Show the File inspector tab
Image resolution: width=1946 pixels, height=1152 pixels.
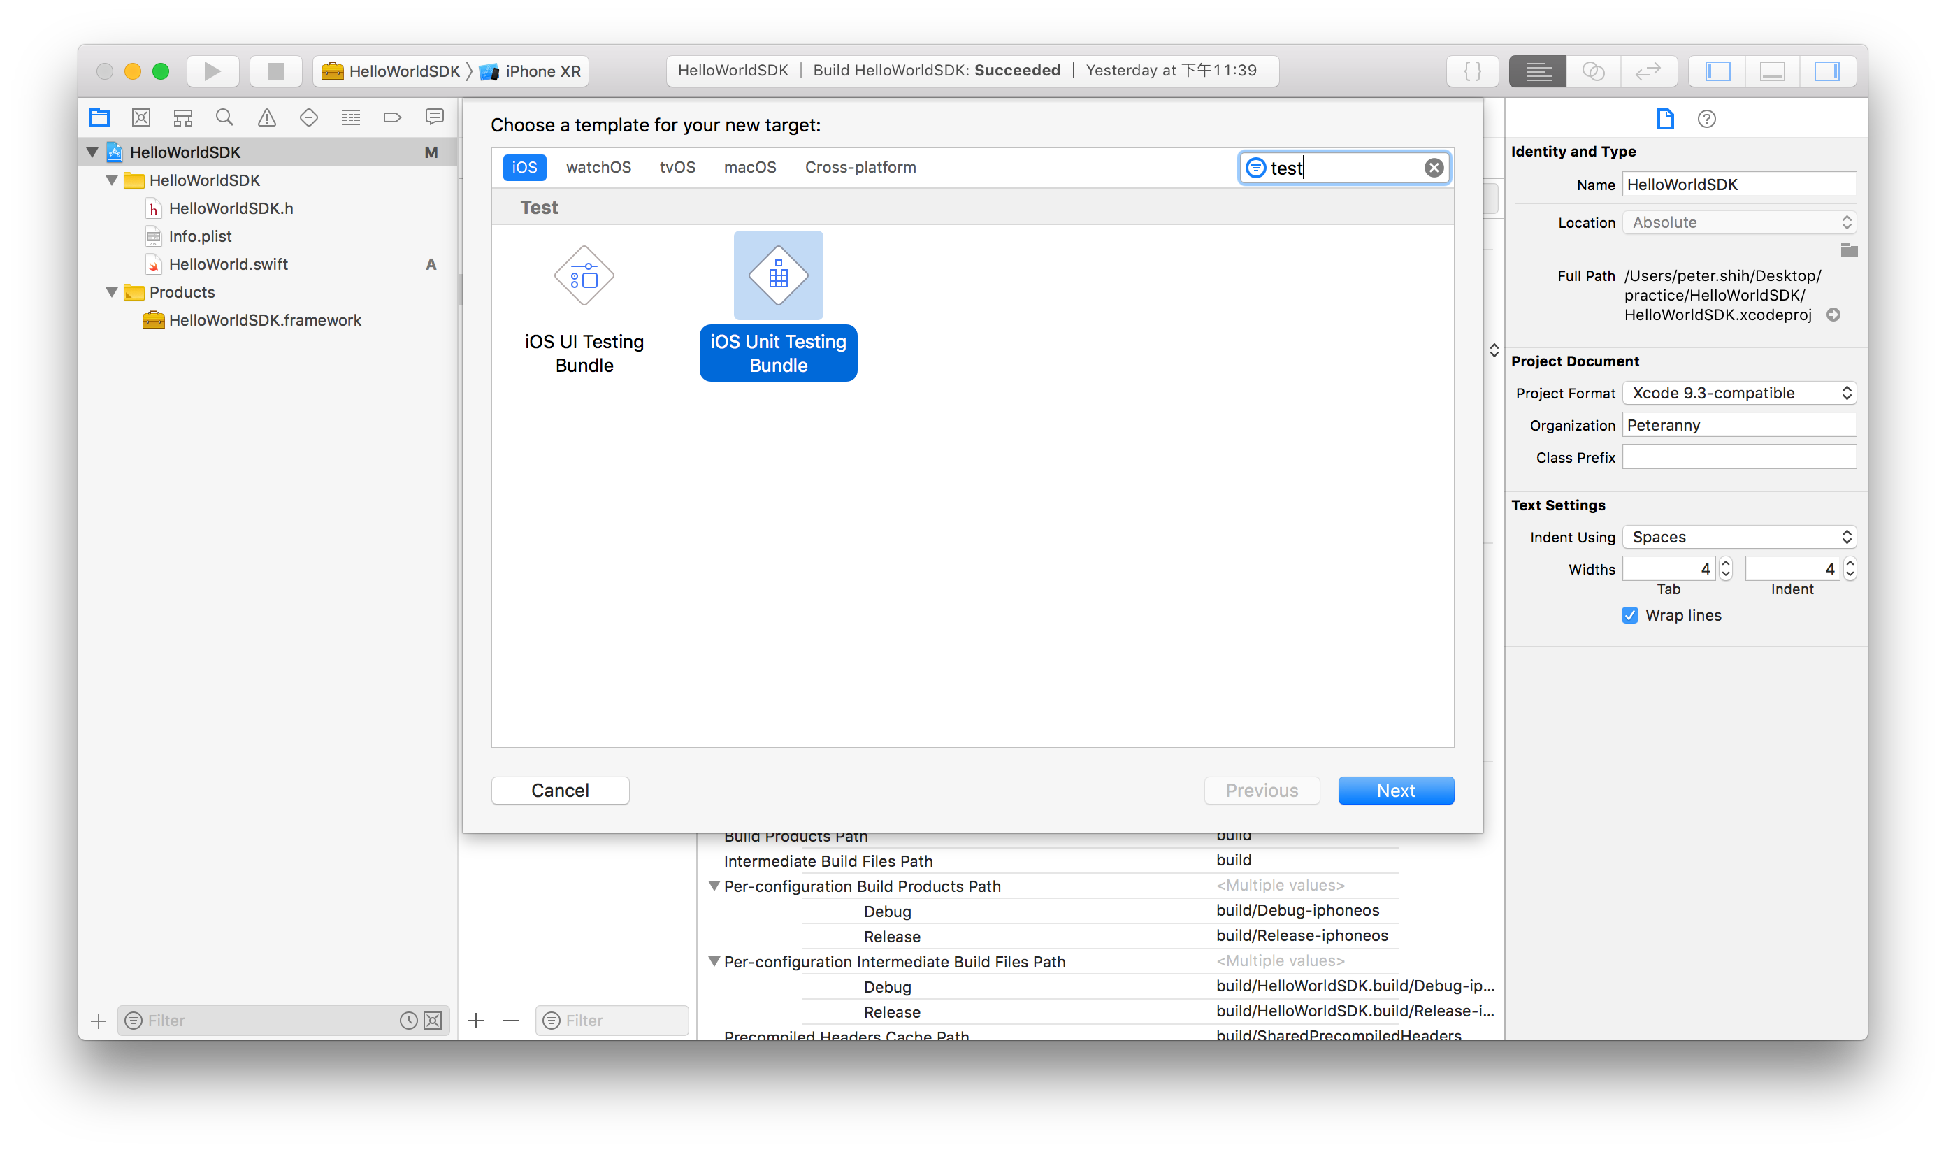(x=1665, y=119)
